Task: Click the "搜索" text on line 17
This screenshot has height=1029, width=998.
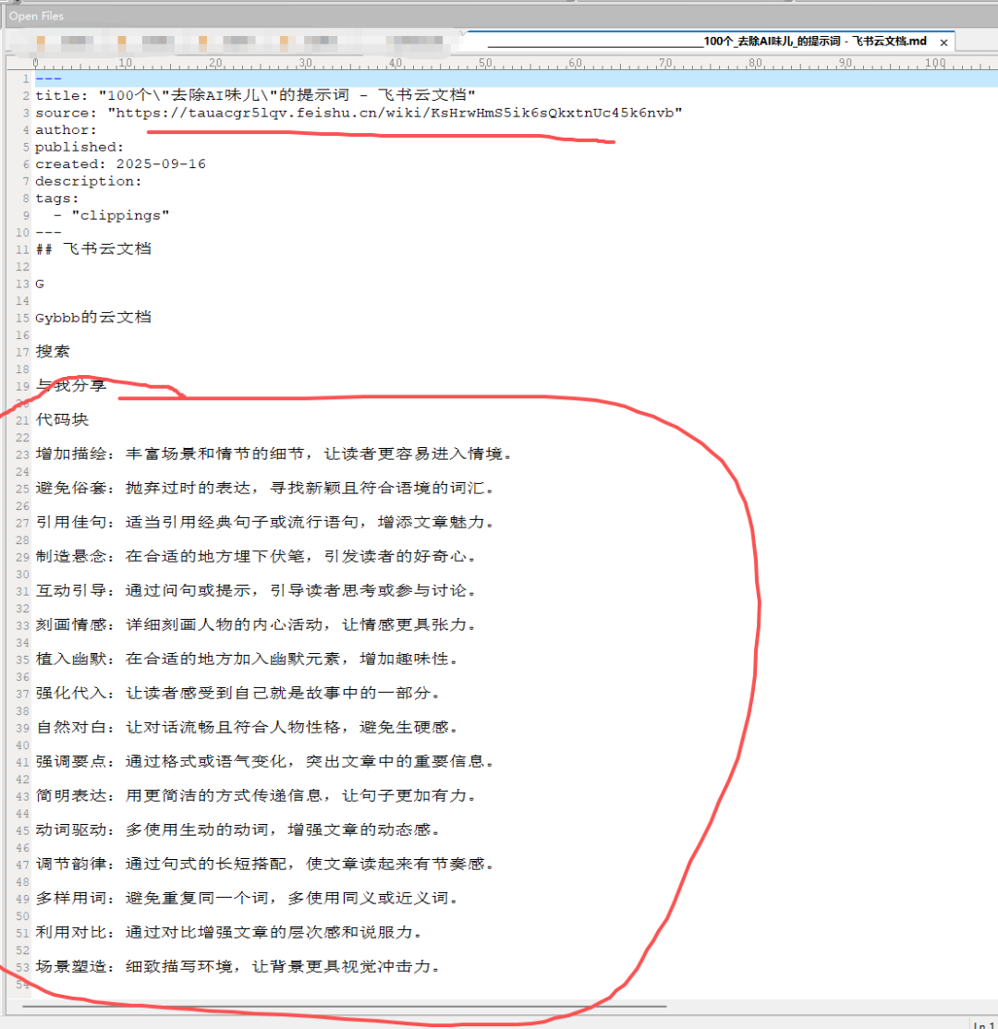Action: pyautogui.click(x=53, y=352)
